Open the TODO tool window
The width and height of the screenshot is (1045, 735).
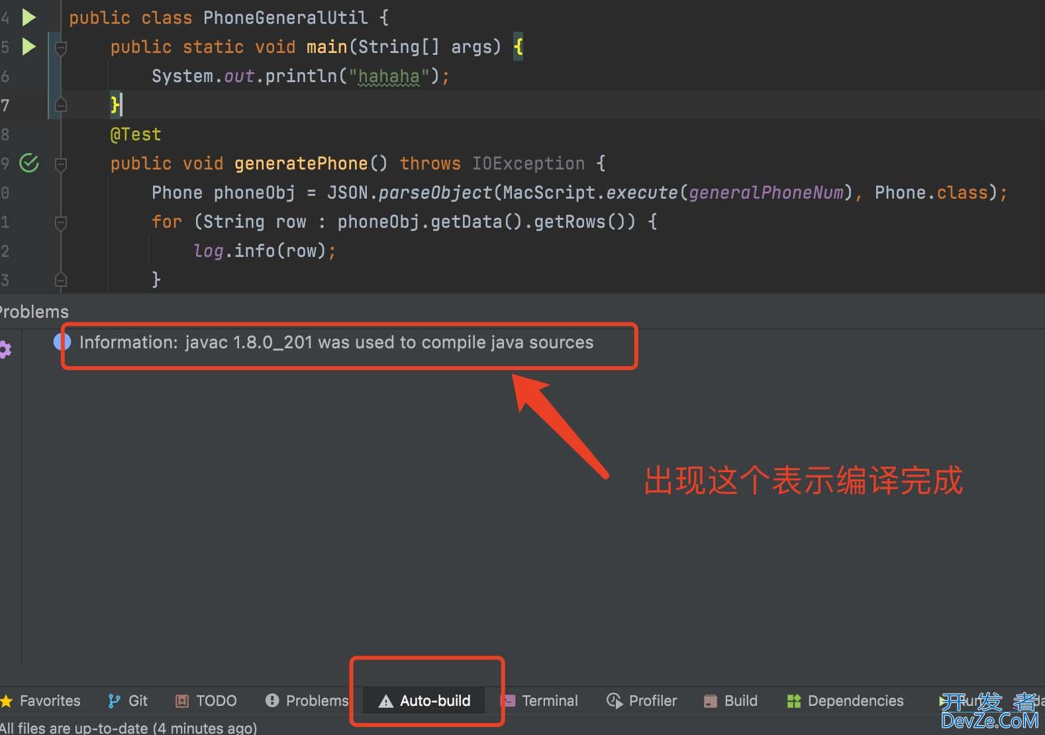pyautogui.click(x=206, y=701)
